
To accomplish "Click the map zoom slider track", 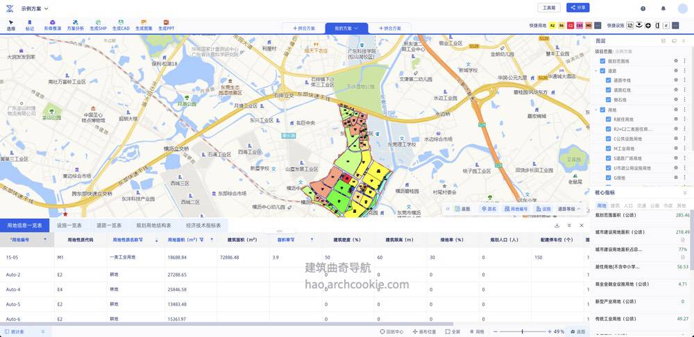I will (x=523, y=331).
